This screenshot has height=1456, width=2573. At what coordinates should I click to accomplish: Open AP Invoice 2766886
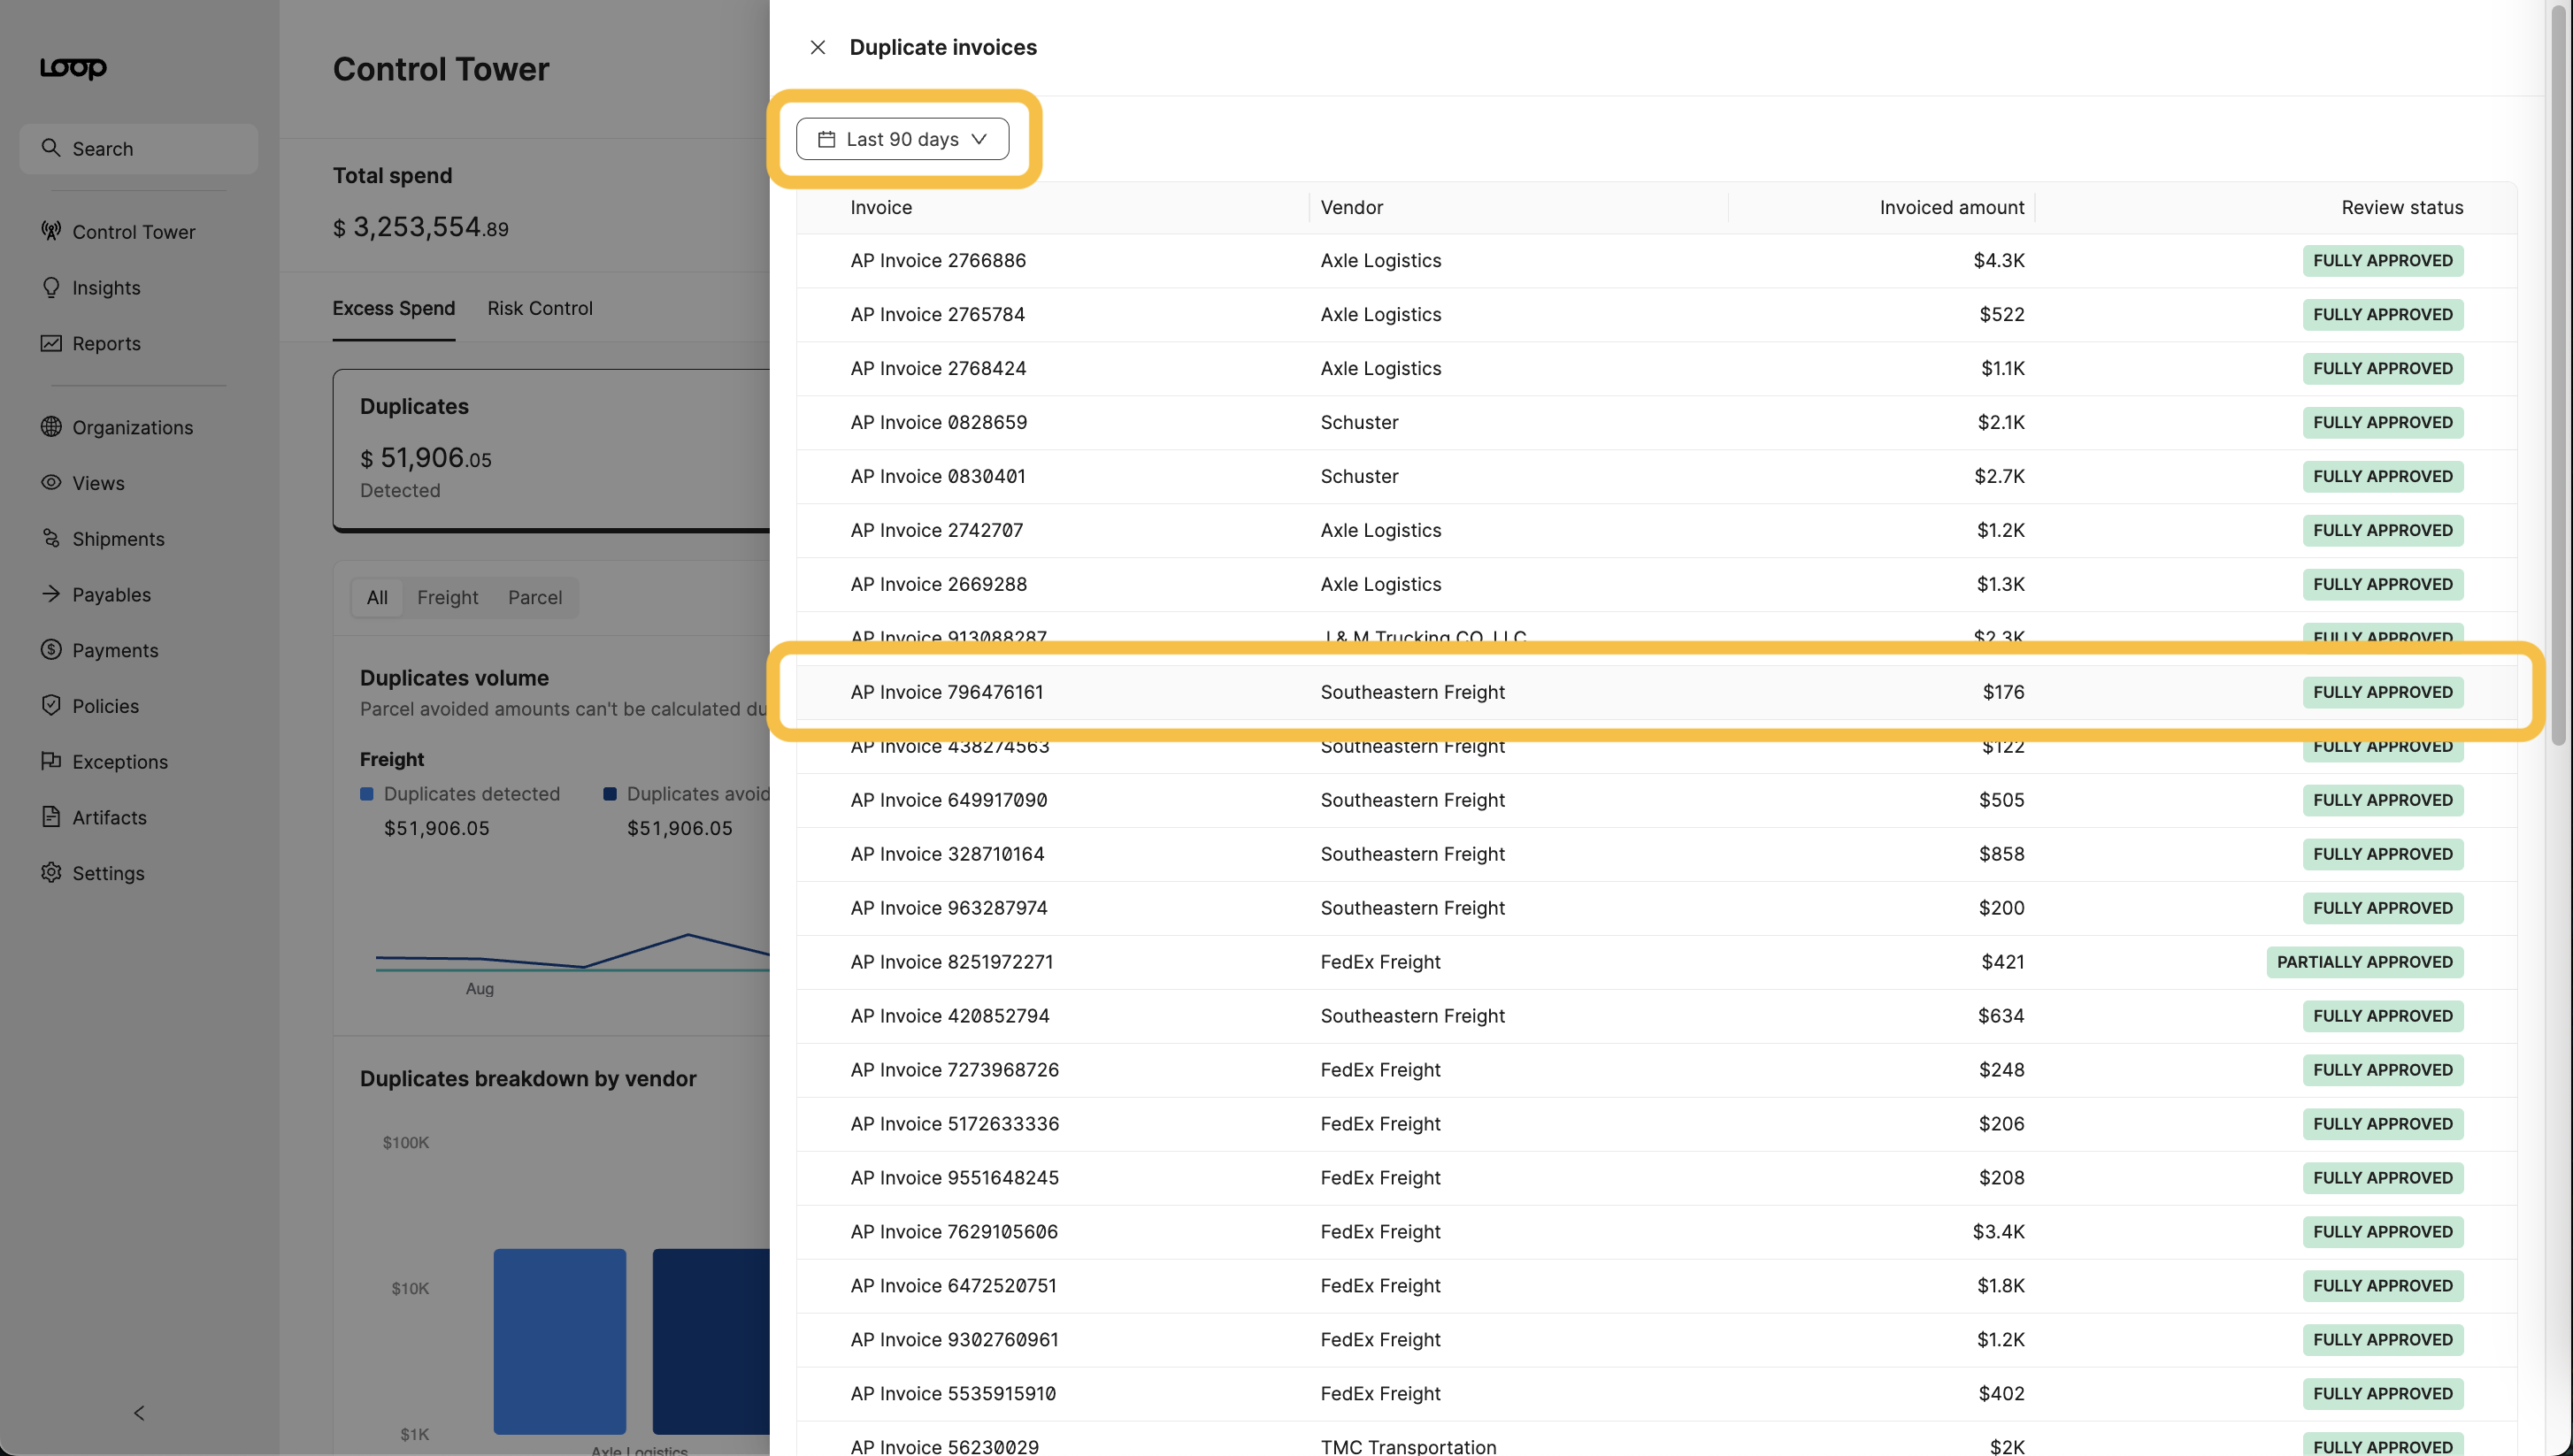[x=1657, y=261]
